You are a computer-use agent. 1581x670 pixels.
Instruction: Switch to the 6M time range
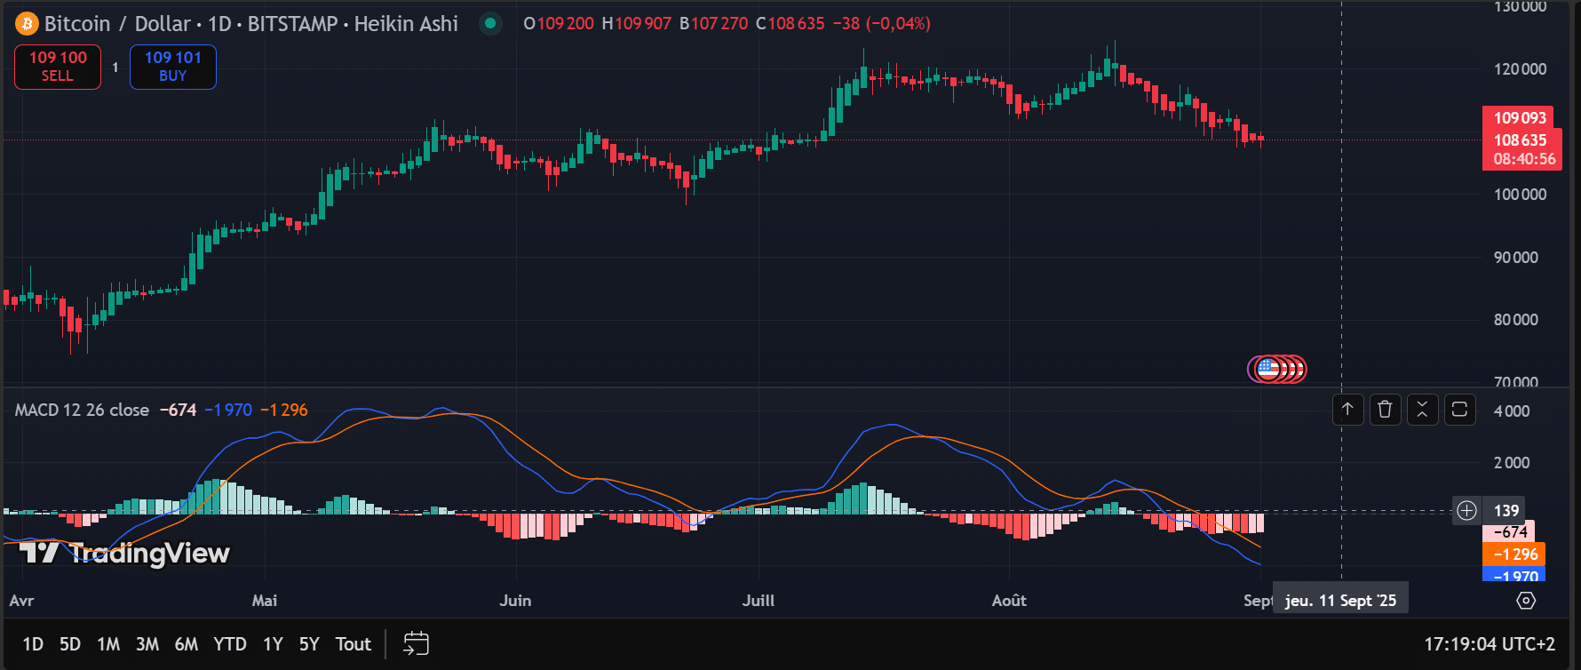click(186, 644)
